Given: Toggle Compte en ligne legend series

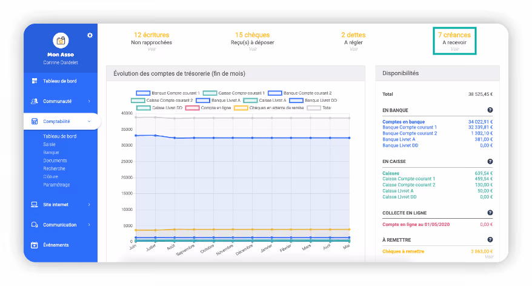Looking at the screenshot, I should [208, 108].
